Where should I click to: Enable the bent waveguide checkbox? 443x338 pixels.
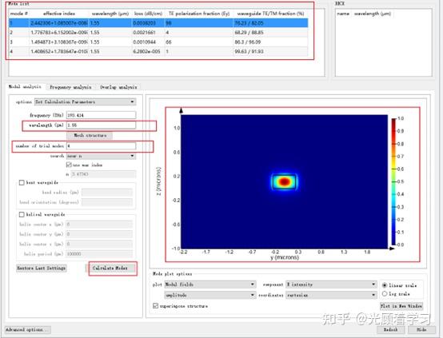point(22,183)
